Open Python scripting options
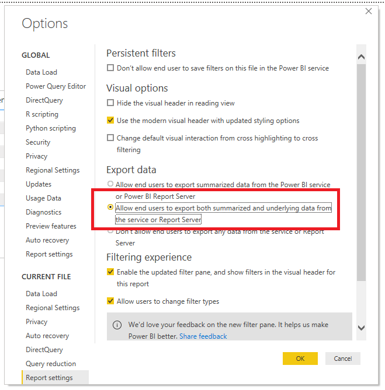 tap(51, 128)
